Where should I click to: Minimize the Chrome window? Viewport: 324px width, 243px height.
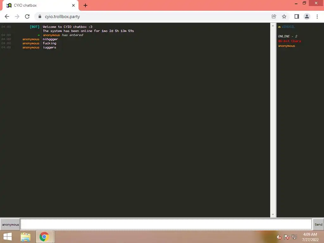coord(296,3)
